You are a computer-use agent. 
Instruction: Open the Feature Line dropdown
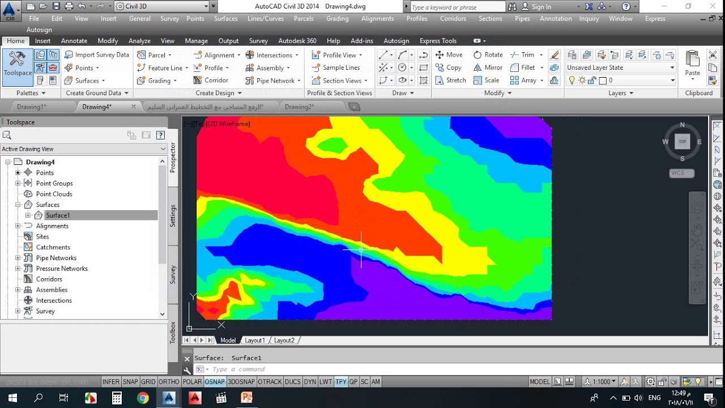click(x=163, y=68)
